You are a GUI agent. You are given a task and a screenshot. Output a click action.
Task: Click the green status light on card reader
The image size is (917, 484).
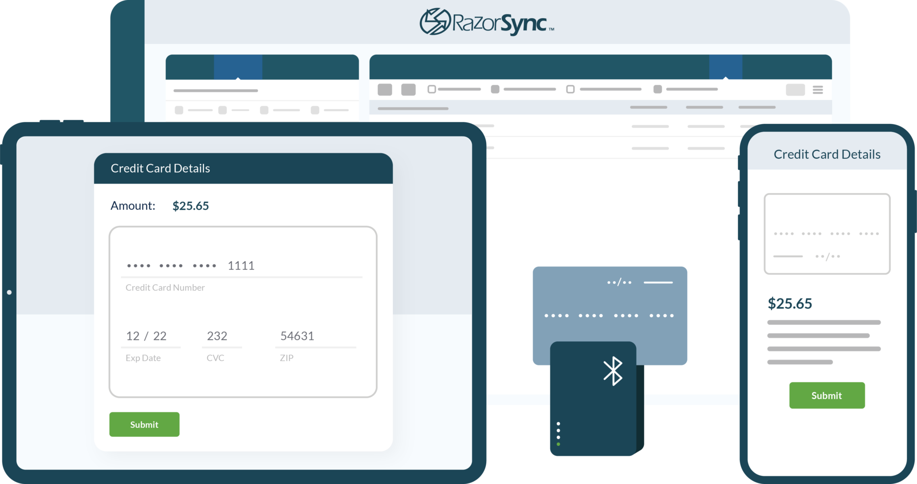coord(558,444)
